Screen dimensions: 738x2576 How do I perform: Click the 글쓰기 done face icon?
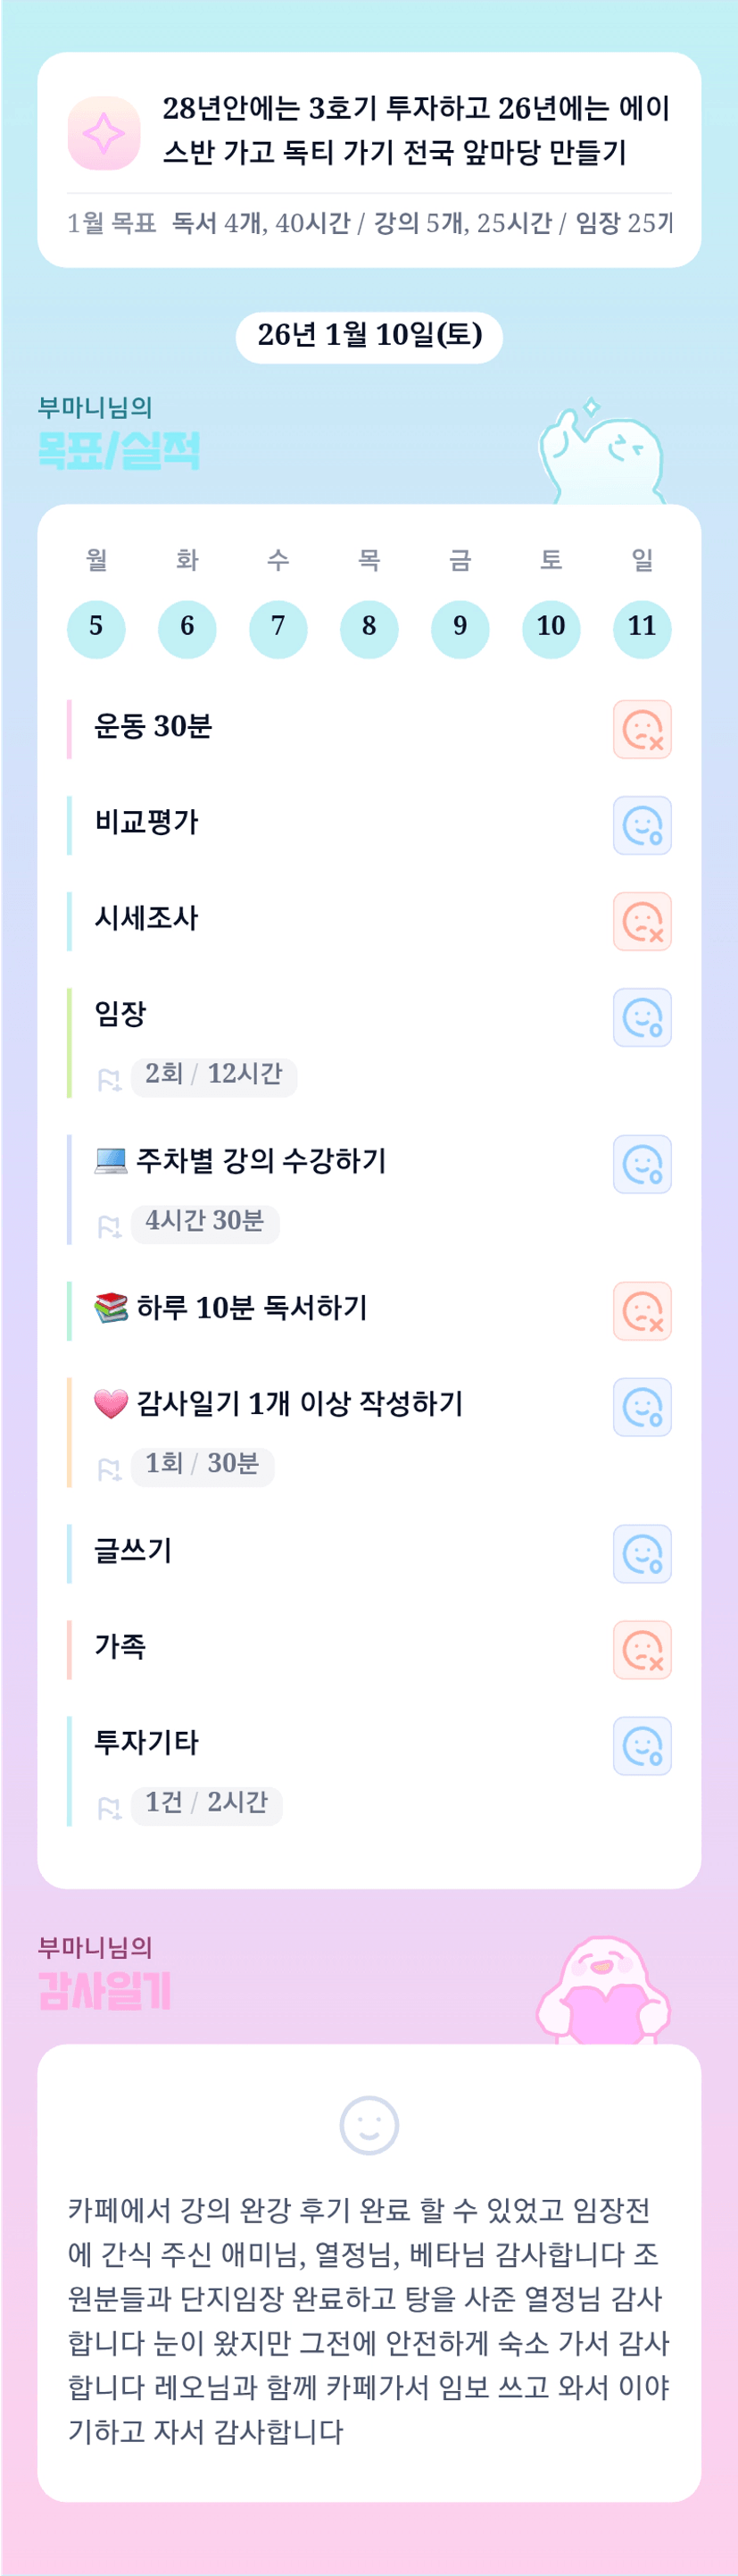[641, 1554]
